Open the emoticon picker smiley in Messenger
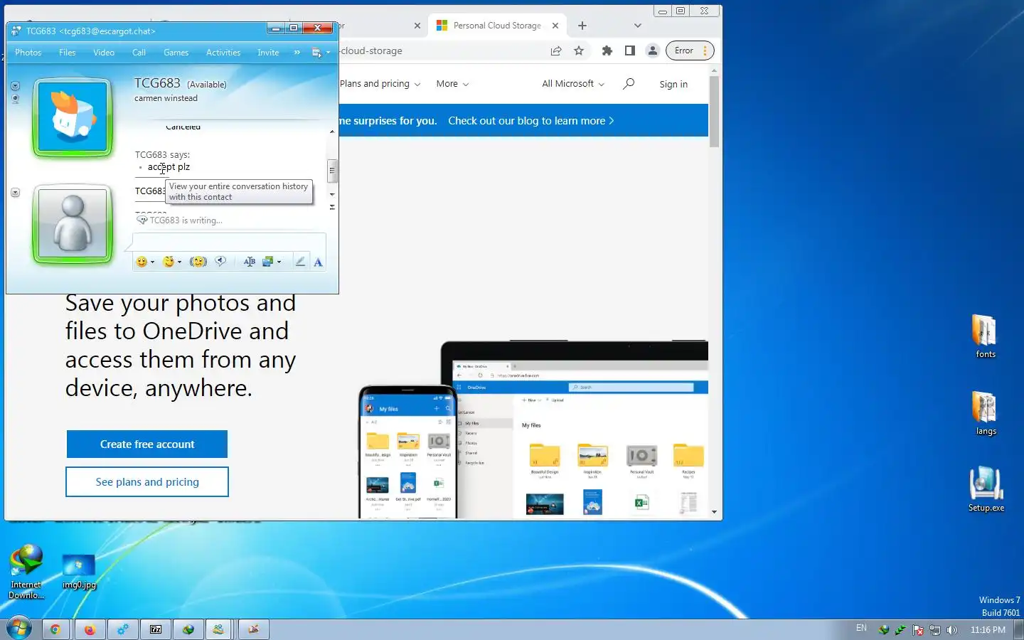The height and width of the screenshot is (640, 1024). point(142,262)
